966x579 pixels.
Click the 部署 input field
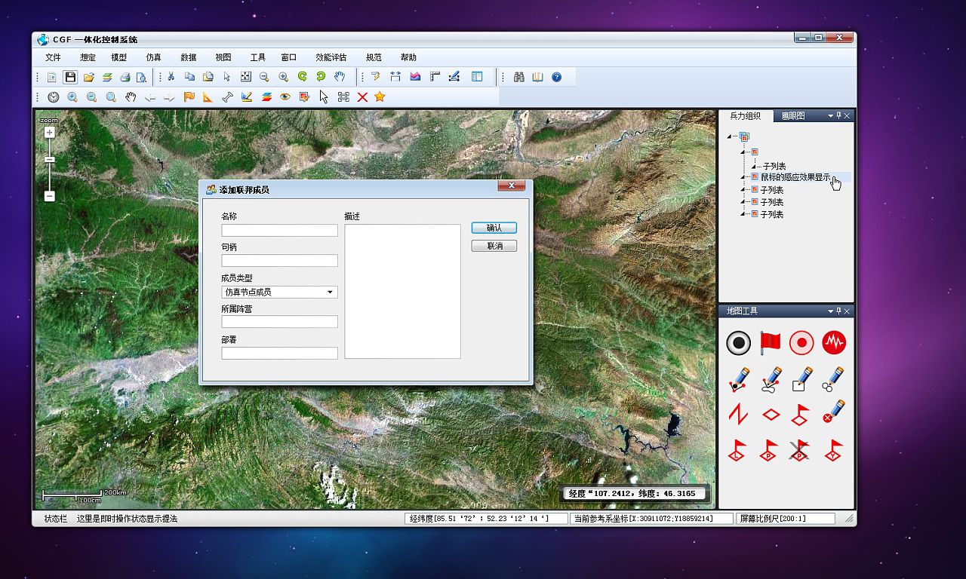(279, 353)
